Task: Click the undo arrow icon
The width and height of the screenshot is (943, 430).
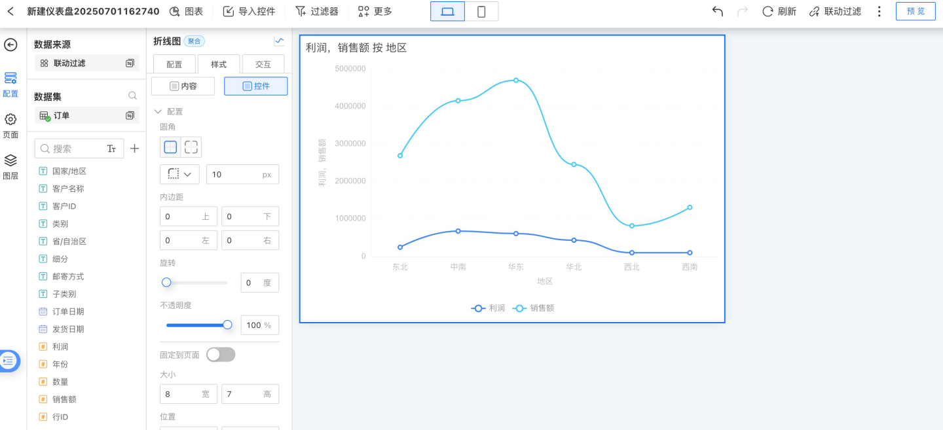Action: pyautogui.click(x=718, y=11)
